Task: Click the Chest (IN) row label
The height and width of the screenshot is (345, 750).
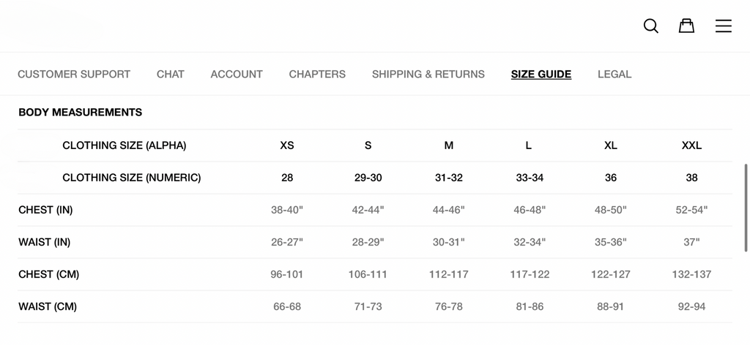Action: (45, 210)
